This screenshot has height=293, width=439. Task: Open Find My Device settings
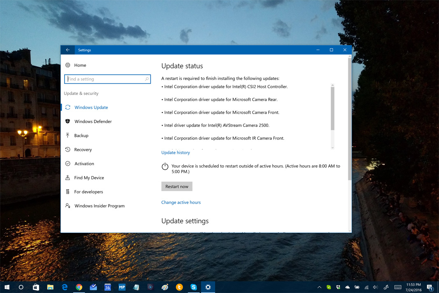[x=89, y=178]
